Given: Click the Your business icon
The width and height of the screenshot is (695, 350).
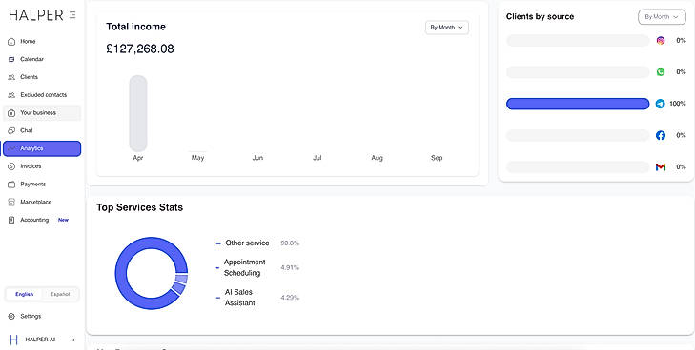Looking at the screenshot, I should click(11, 112).
